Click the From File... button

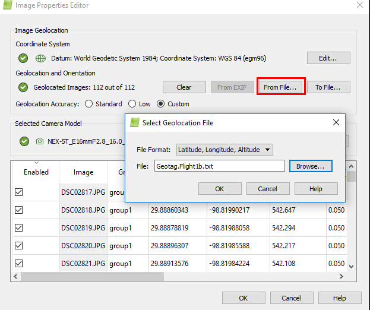click(281, 87)
